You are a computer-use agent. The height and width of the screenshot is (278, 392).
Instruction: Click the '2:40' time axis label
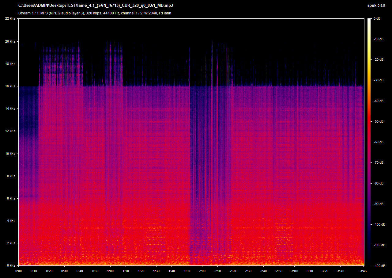(263, 271)
